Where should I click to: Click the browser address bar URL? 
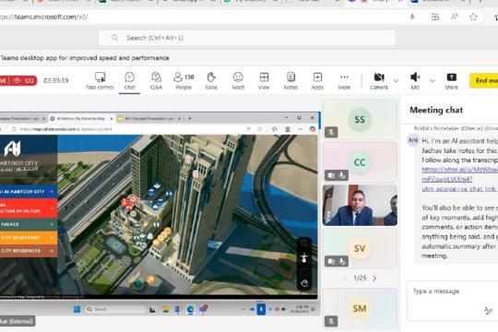[x=44, y=17]
